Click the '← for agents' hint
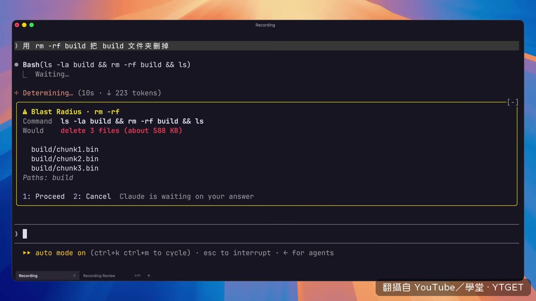This screenshot has width=536, height=301. pyautogui.click(x=309, y=253)
